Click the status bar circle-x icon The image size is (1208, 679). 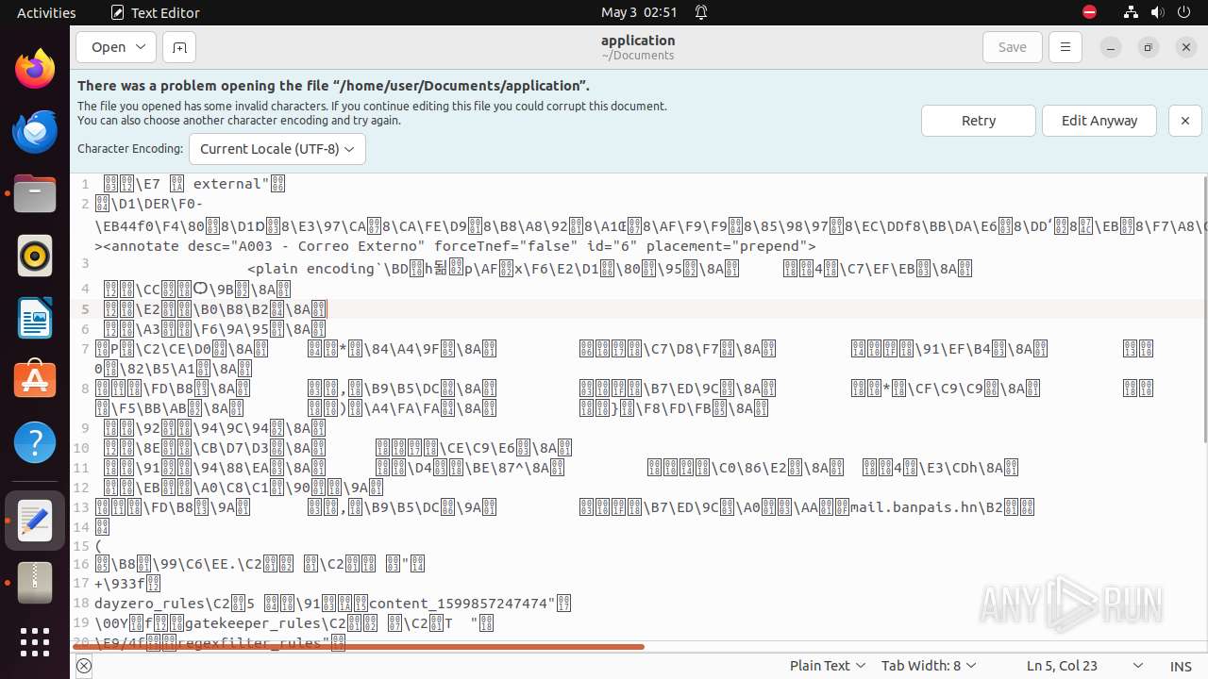click(84, 666)
